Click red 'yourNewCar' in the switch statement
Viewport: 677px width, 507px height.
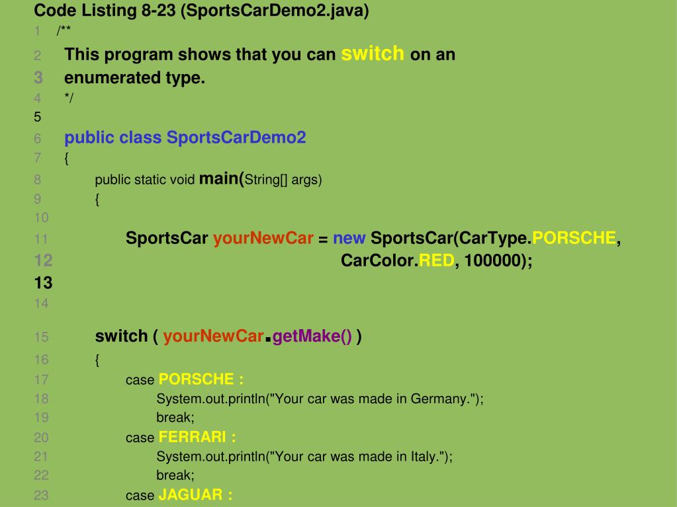pos(213,336)
